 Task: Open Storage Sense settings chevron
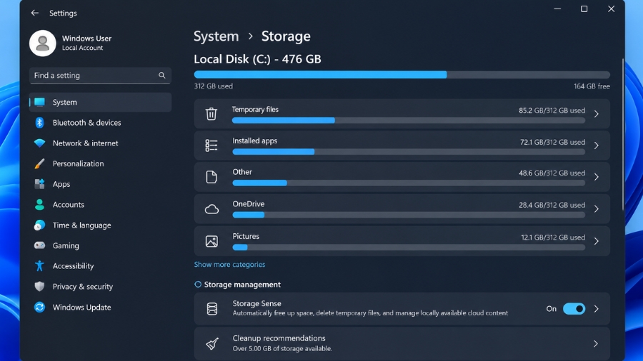coord(597,309)
